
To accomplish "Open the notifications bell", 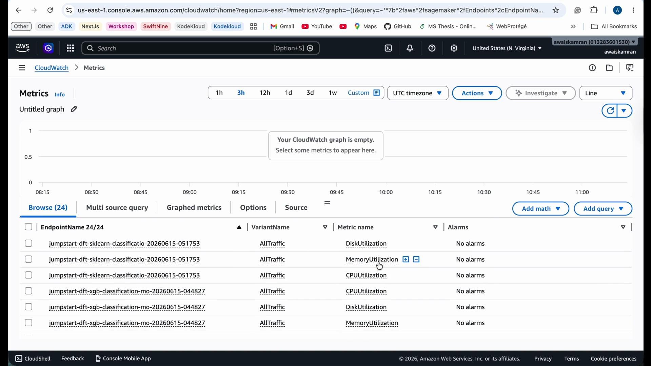I will coord(410,48).
